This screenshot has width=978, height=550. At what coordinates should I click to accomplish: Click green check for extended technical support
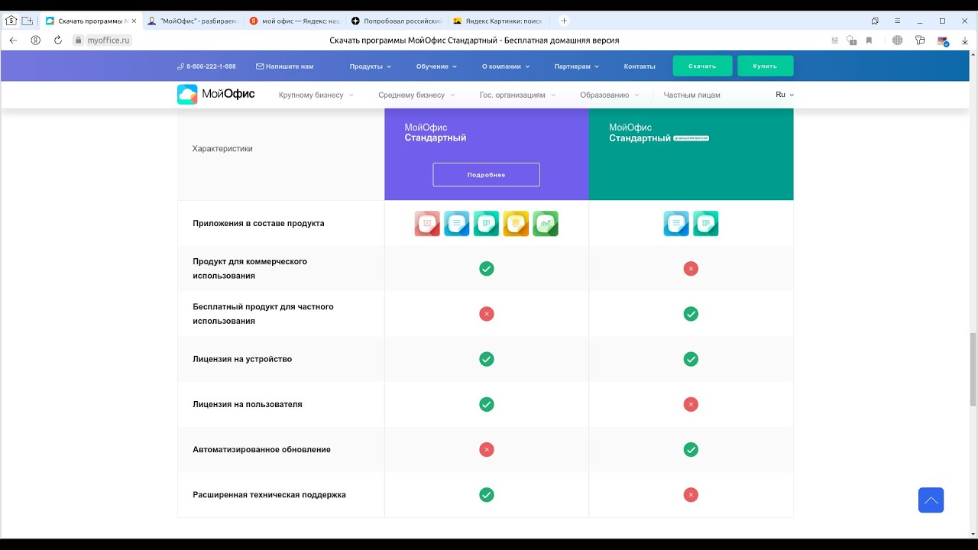pyautogui.click(x=486, y=495)
